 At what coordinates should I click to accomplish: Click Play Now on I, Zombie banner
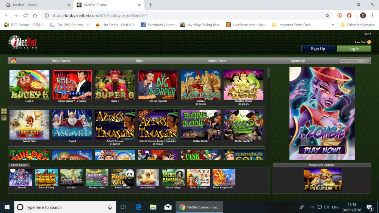(322, 150)
